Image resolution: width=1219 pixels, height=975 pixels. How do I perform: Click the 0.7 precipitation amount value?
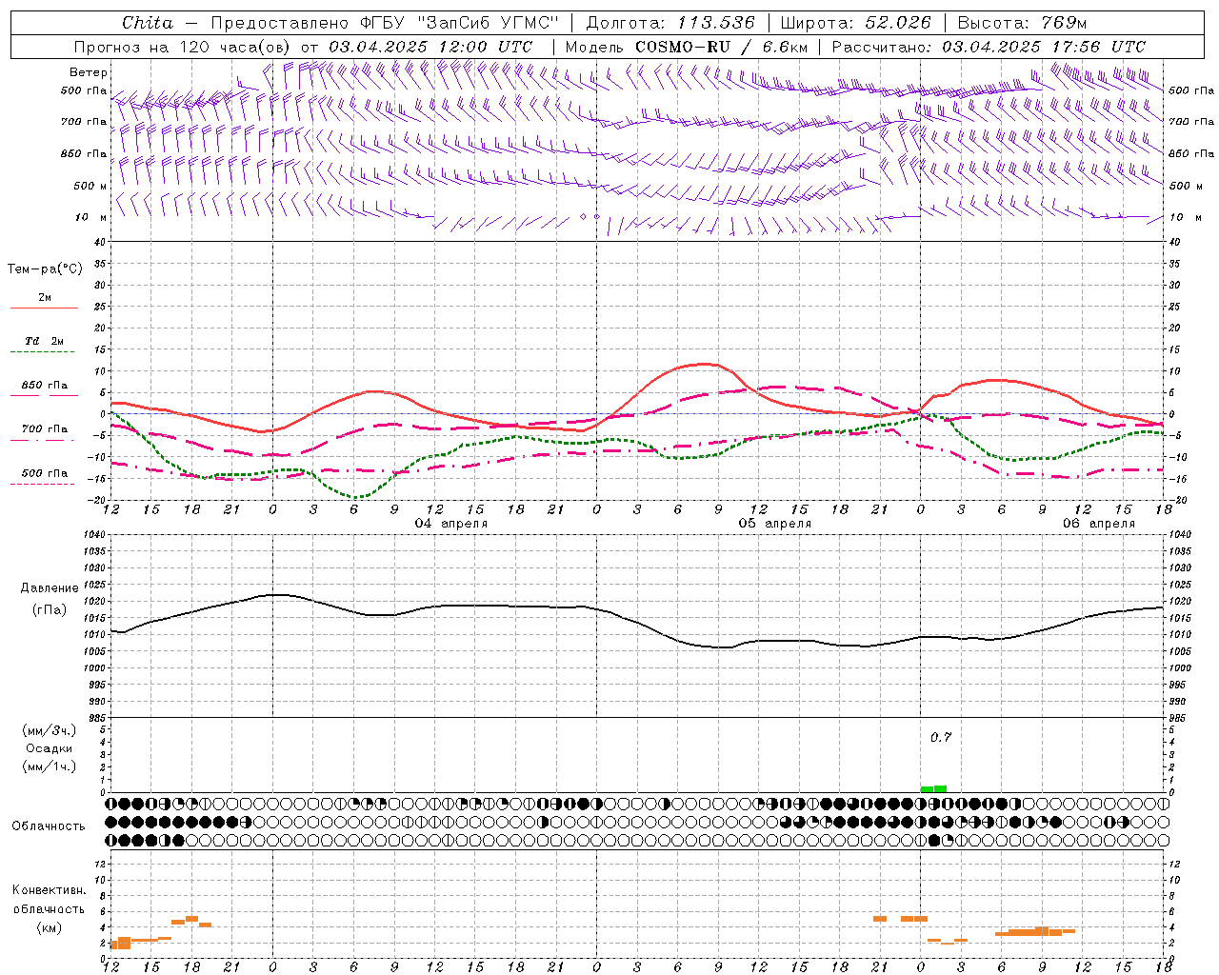tap(941, 738)
